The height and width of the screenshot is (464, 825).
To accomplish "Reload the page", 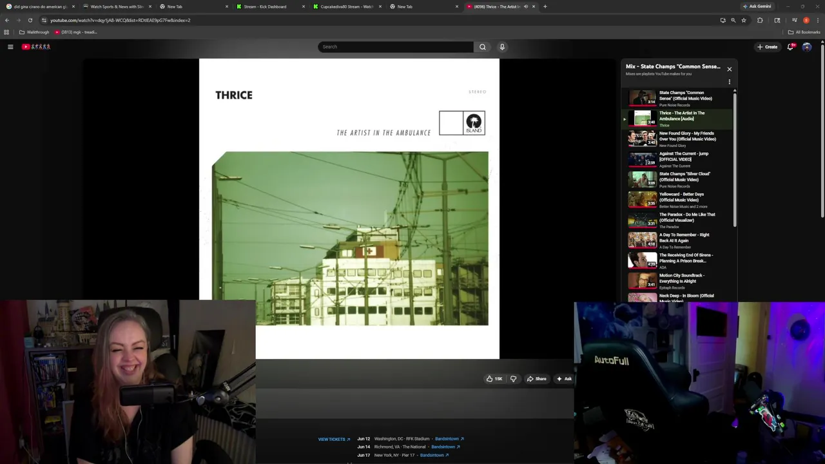I will click(30, 20).
